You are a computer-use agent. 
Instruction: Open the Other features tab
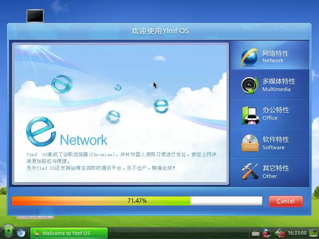(270, 172)
